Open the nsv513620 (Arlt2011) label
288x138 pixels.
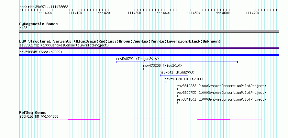(x=184, y=79)
